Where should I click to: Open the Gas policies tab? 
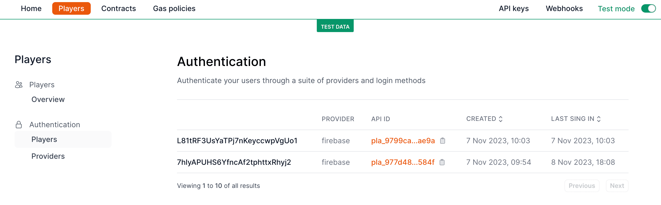(174, 9)
